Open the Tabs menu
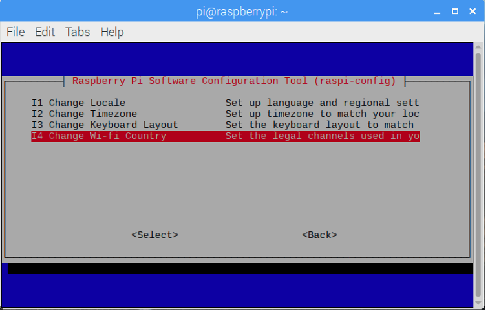Image resolution: width=485 pixels, height=310 pixels. click(77, 32)
